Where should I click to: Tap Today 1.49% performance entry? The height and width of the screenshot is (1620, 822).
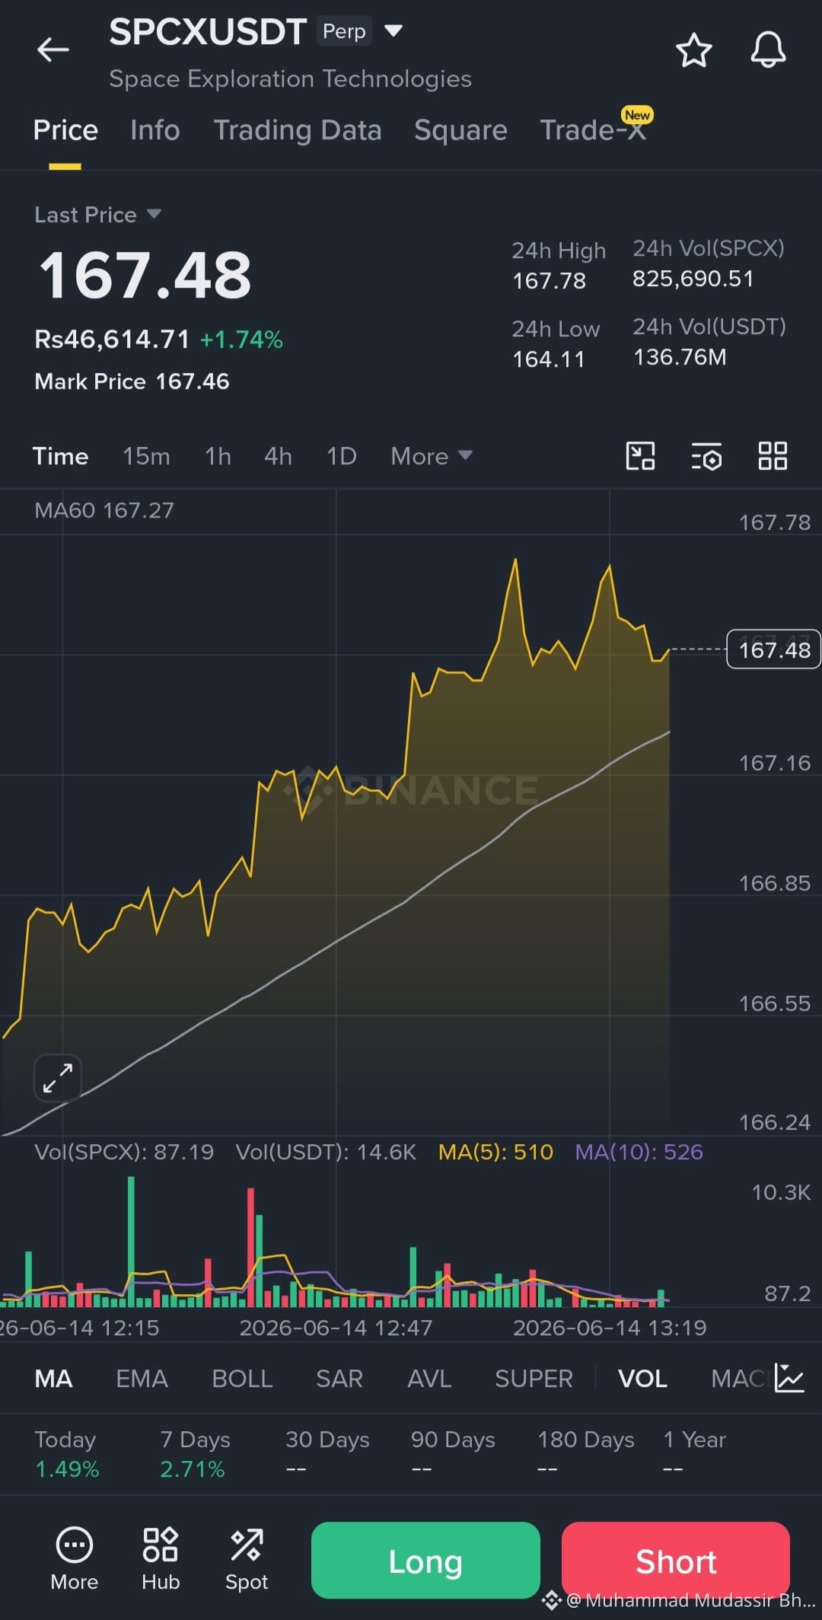(x=67, y=1454)
